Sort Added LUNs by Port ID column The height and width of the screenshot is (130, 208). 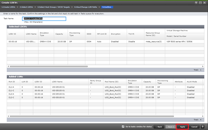tap(13, 82)
